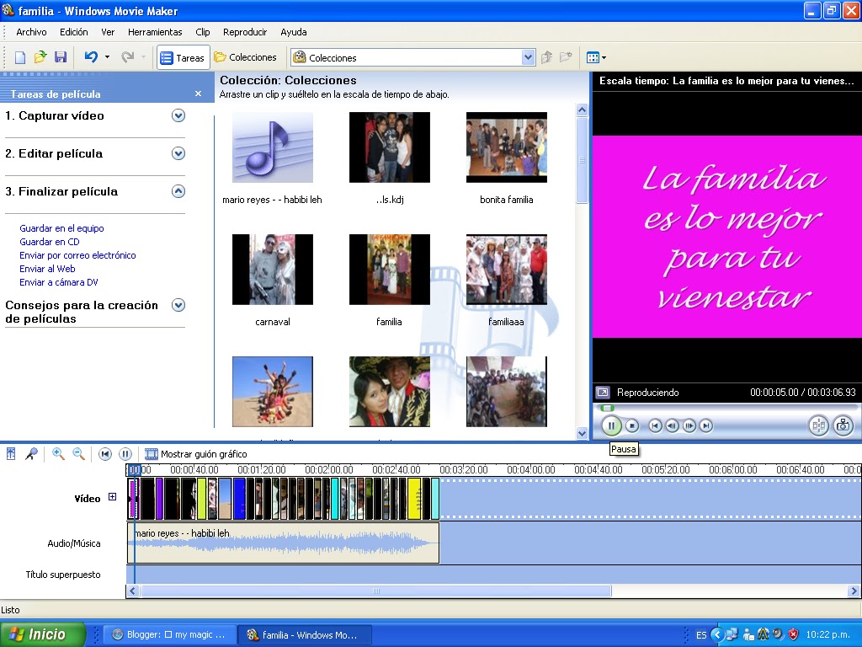The width and height of the screenshot is (862, 647).
Task: Open the Inicio start menu
Action: (43, 634)
